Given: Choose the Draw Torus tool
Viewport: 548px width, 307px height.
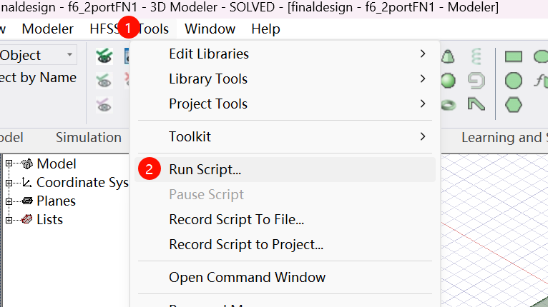Looking at the screenshot, I should pos(449,104).
